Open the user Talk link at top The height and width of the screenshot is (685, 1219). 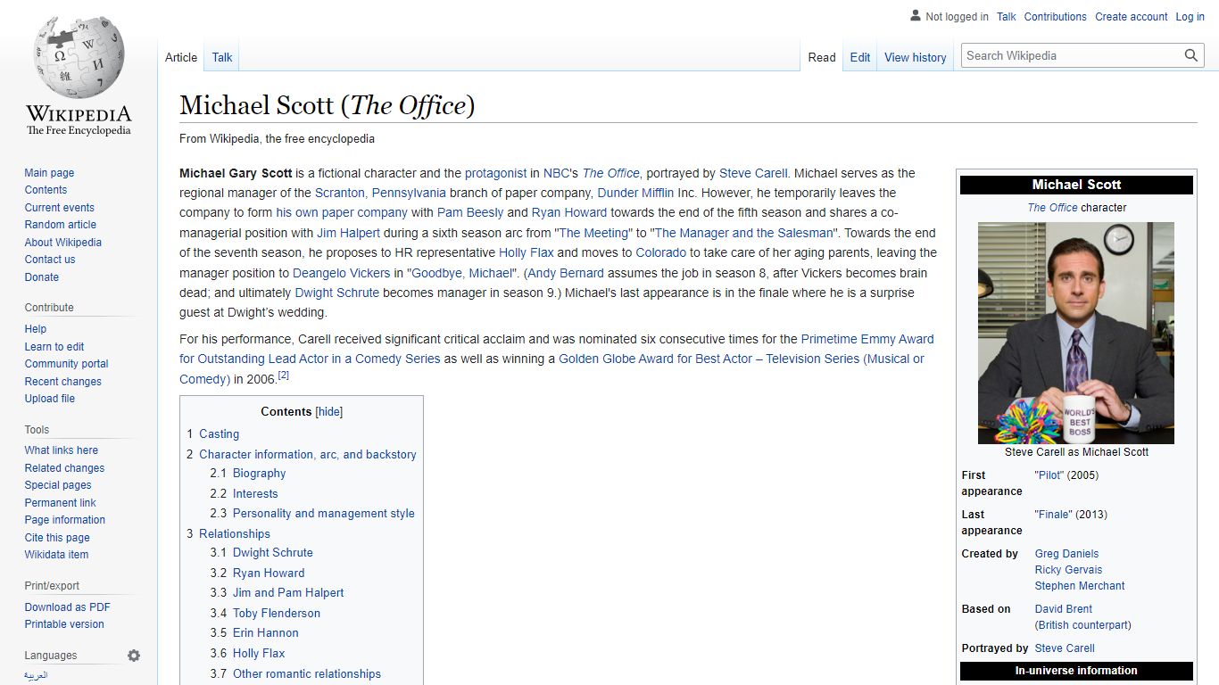click(x=1007, y=17)
